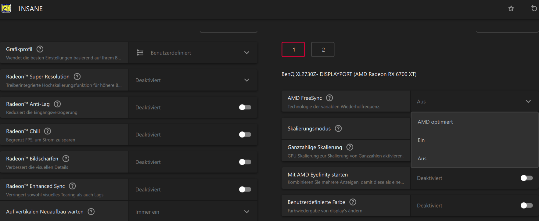Screen dimensions: 539x221
Task: Click the 1NSANE title text
Action: coord(30,9)
